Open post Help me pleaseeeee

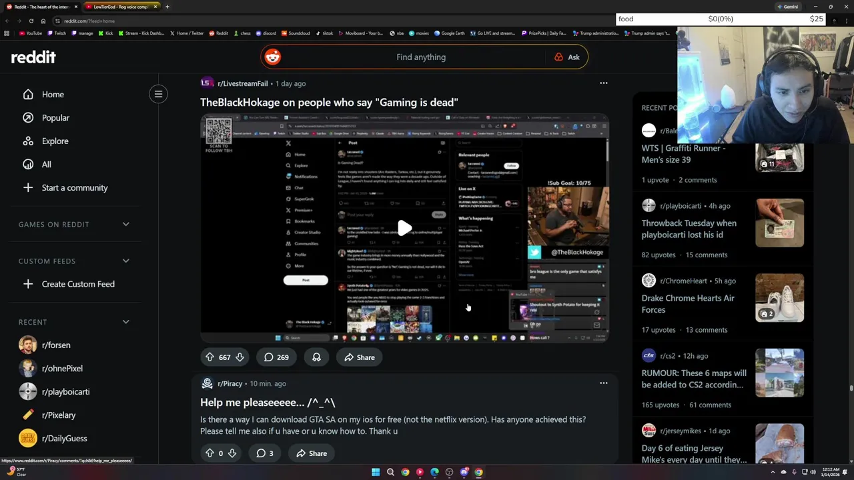[268, 403]
